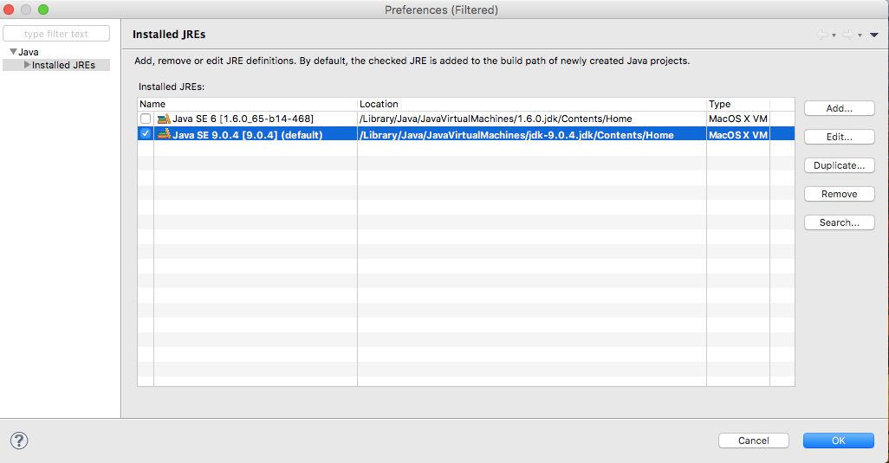The height and width of the screenshot is (463, 889).
Task: Click the Cancel button
Action: [754, 440]
